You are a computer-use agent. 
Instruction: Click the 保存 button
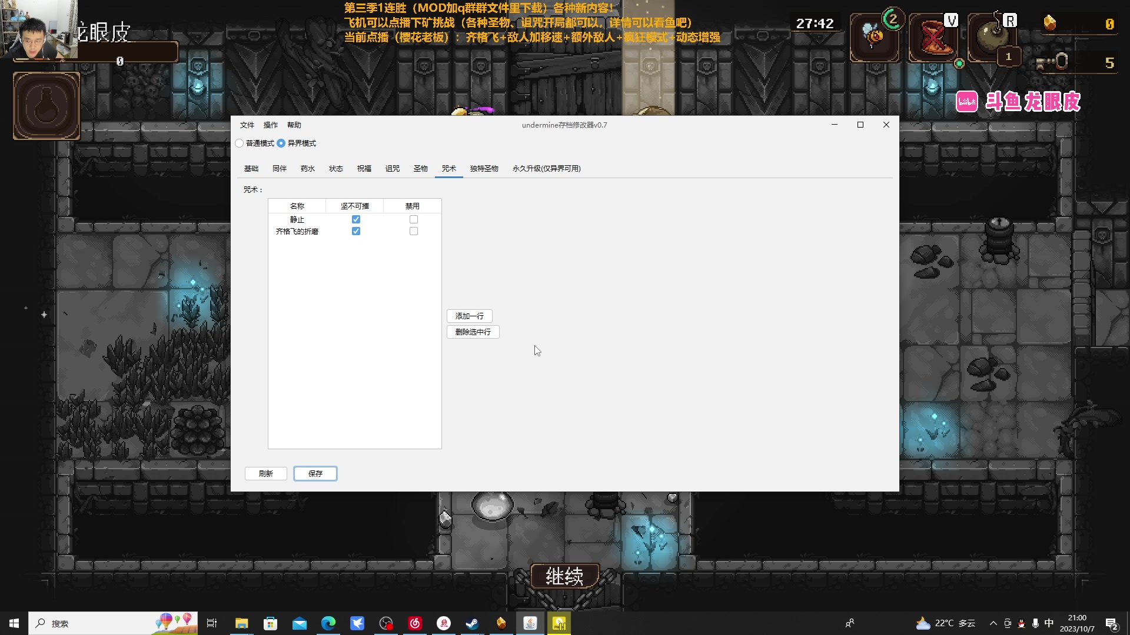[315, 474]
